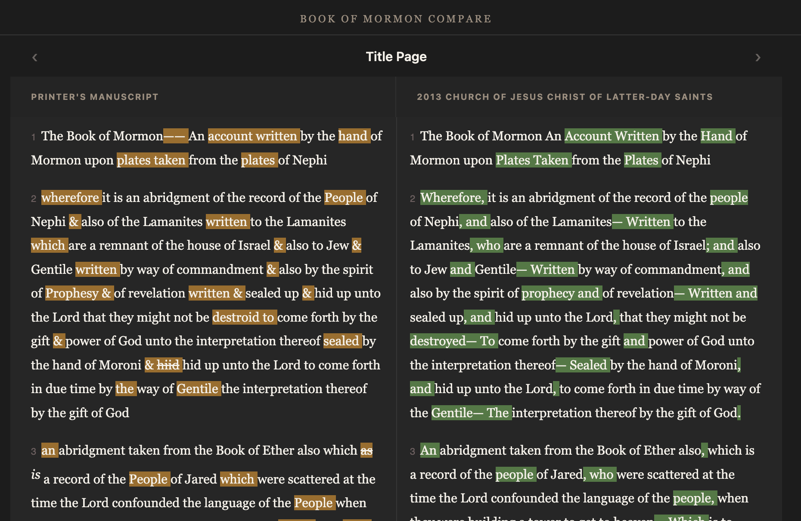This screenshot has height=521, width=801.
Task: Click highlighted ', who' in 2013 verse 3
Action: tap(600, 474)
